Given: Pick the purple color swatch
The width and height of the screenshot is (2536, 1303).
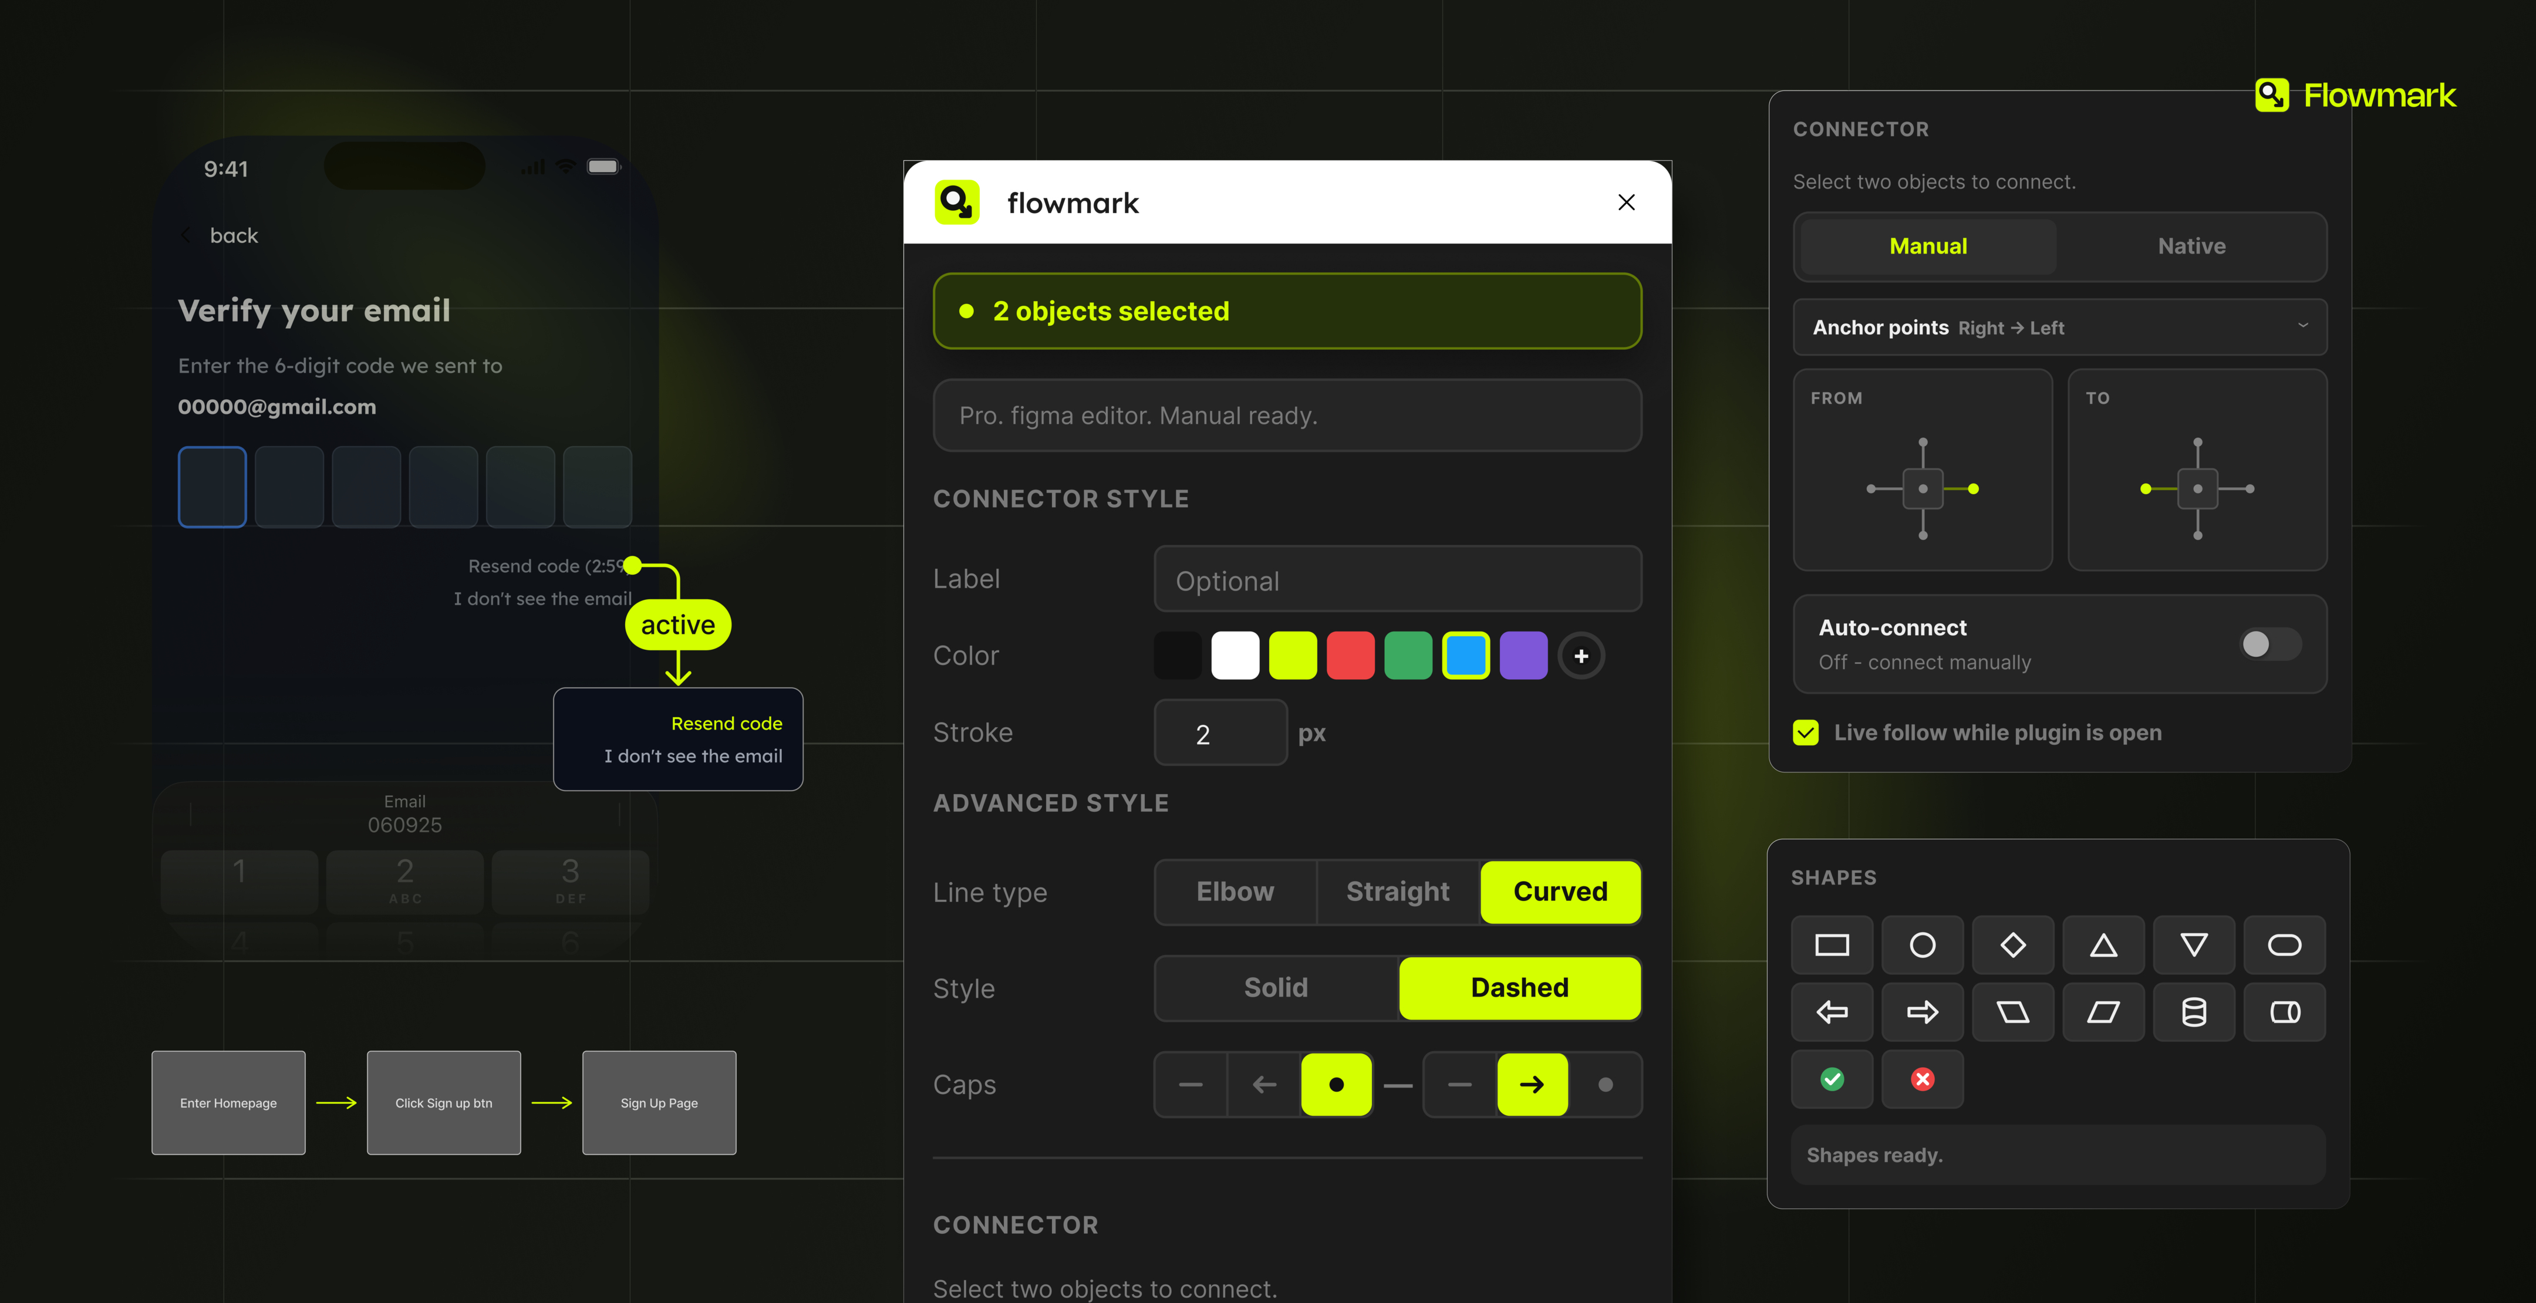Looking at the screenshot, I should pos(1524,656).
